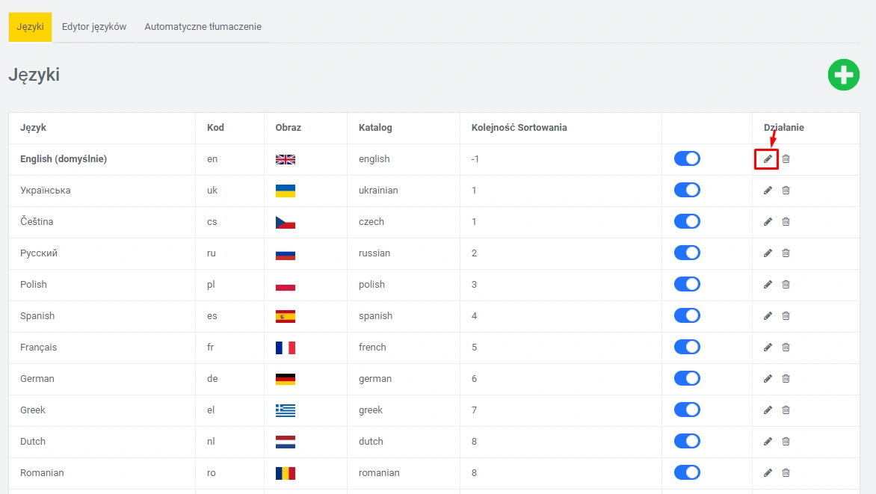Delete the Ukrainian language via trash icon
Screen dimensions: 876x494
(x=786, y=191)
